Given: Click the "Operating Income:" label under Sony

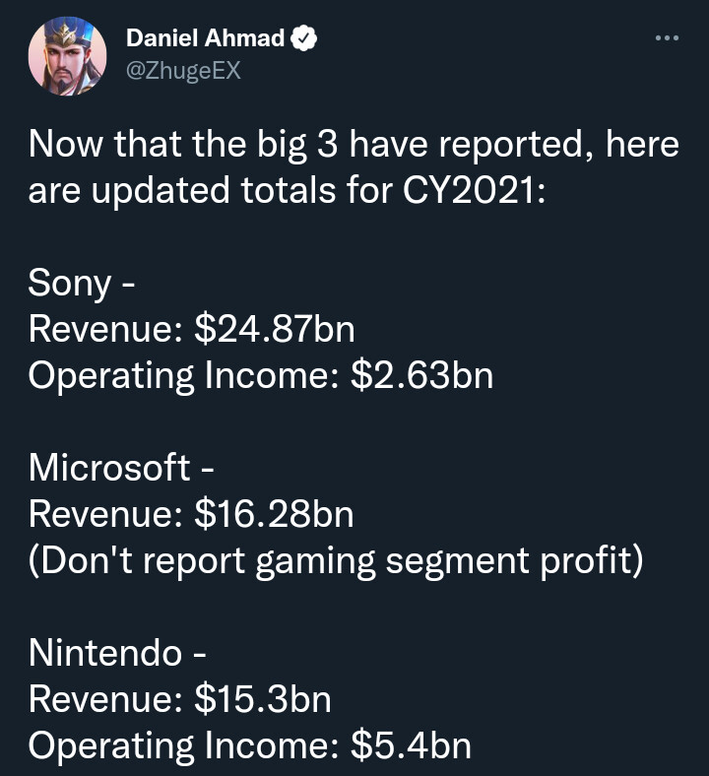Looking at the screenshot, I should [x=184, y=375].
